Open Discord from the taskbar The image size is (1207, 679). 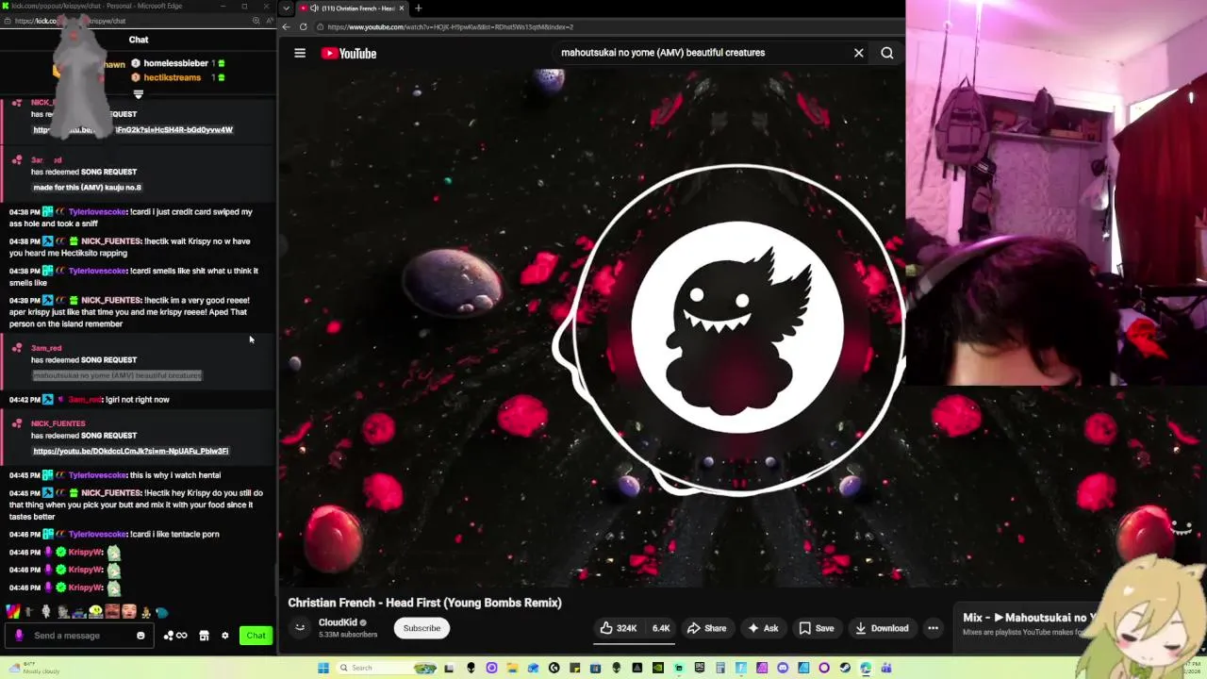[783, 668]
